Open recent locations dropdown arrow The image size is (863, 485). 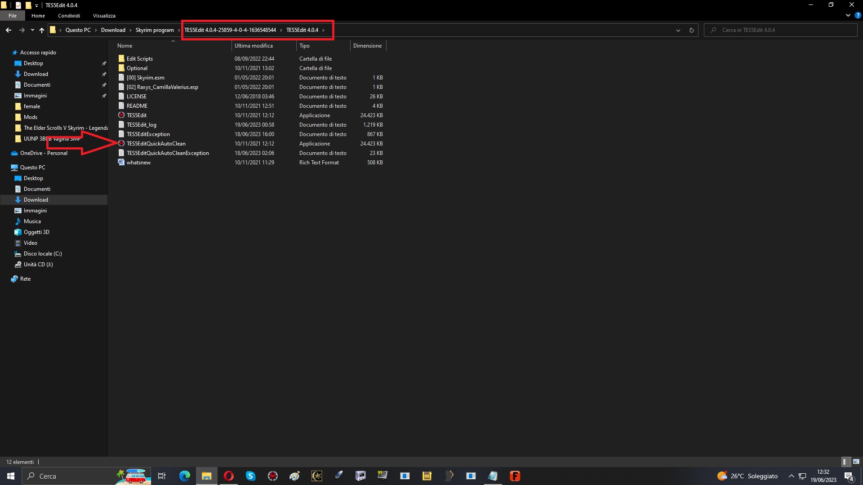coord(32,30)
